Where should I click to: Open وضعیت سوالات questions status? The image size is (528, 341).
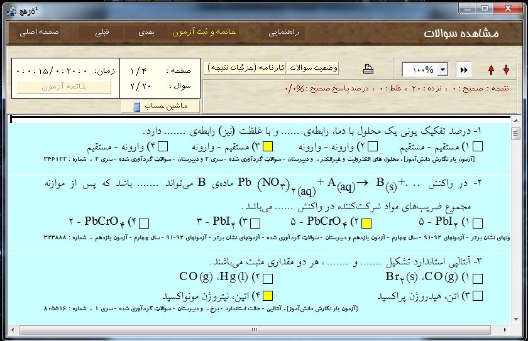pos(314,68)
